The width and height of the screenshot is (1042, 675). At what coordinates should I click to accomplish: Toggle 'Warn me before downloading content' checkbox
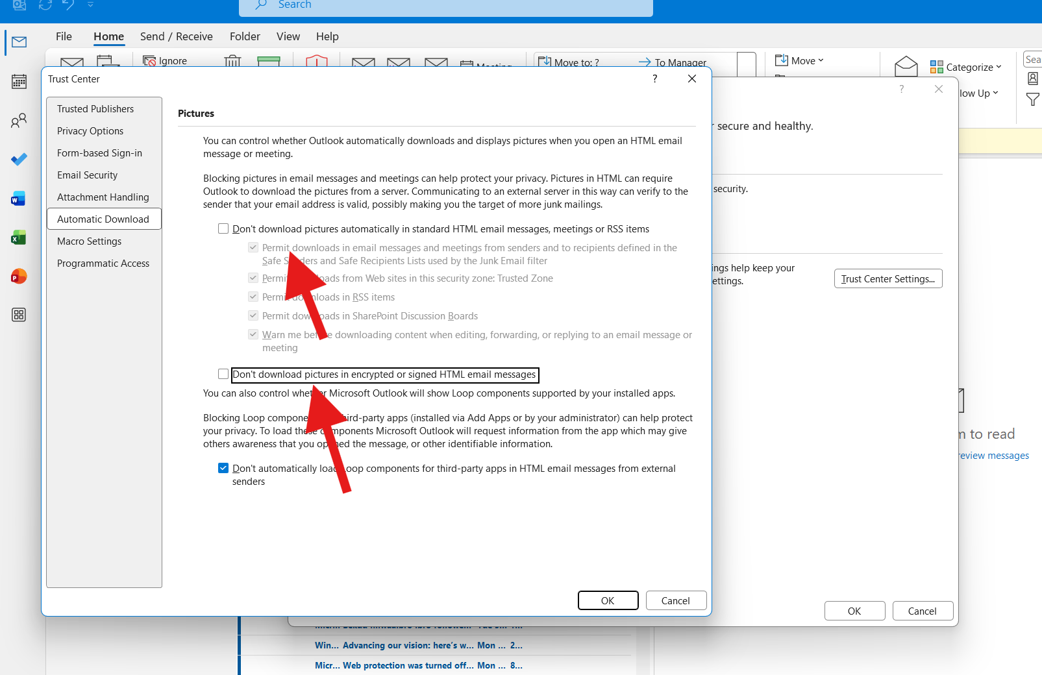(x=253, y=334)
